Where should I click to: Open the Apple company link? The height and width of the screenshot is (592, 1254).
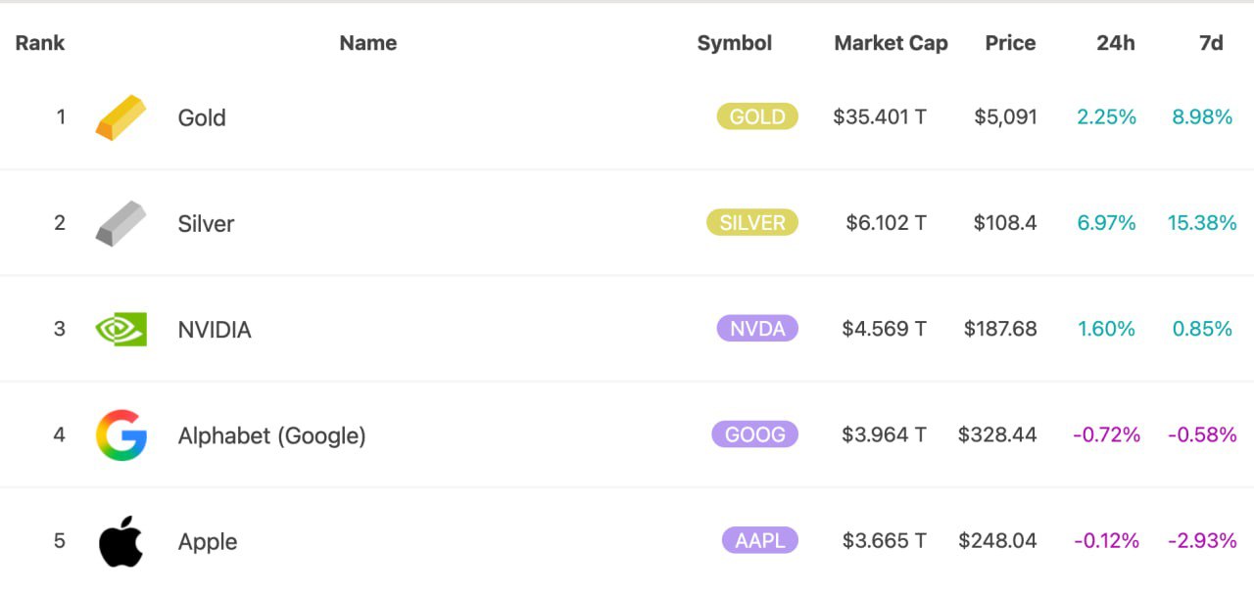(208, 542)
